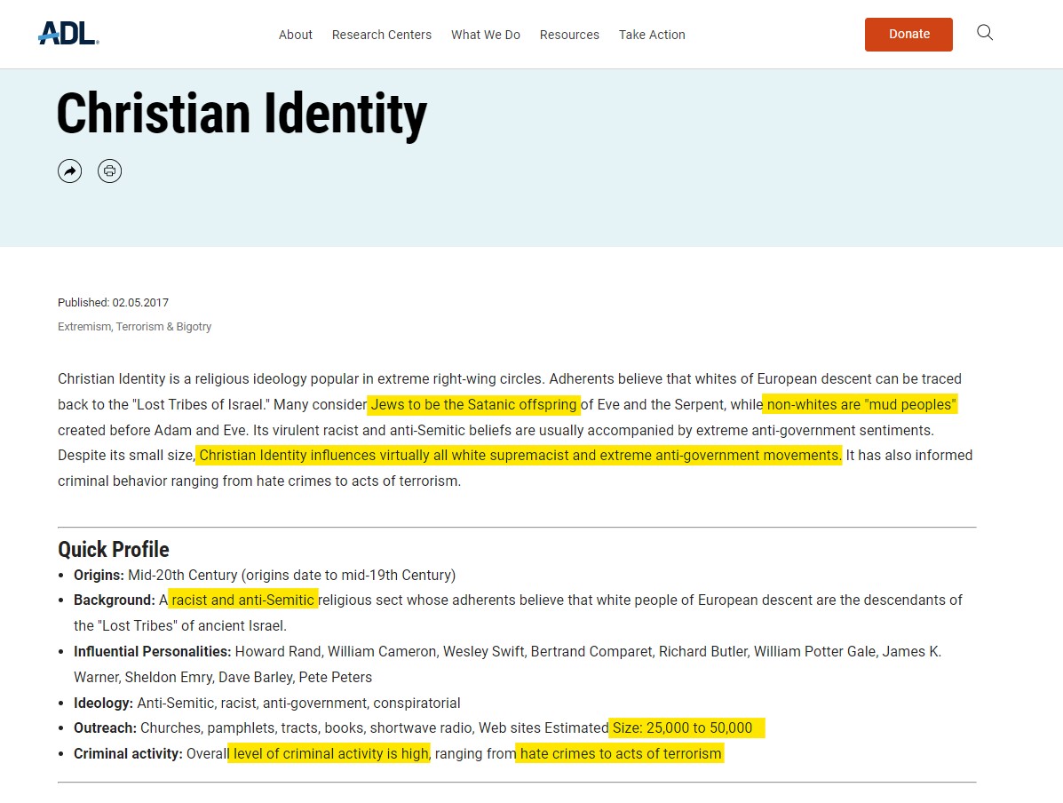Click highlighted 'non-whites are "mud peoples"' text
Viewport: 1063px width, 803px height.
click(861, 405)
